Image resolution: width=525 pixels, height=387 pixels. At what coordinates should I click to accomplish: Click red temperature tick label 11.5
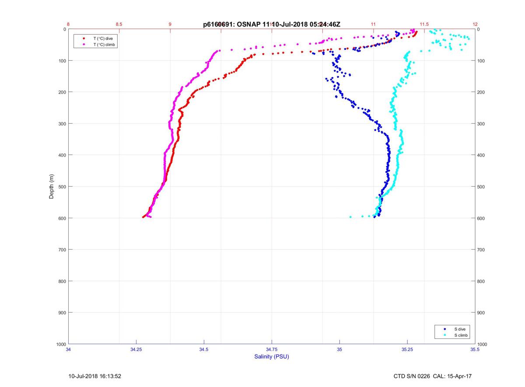[x=424, y=24]
